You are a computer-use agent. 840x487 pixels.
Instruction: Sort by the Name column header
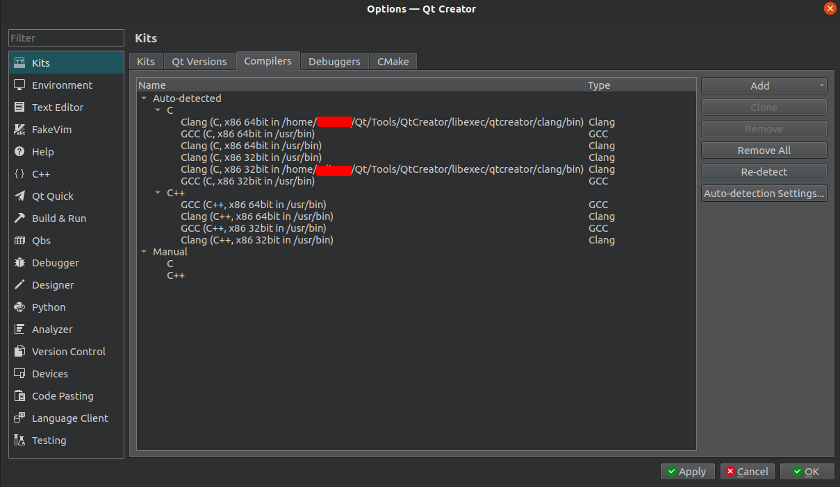pos(361,85)
